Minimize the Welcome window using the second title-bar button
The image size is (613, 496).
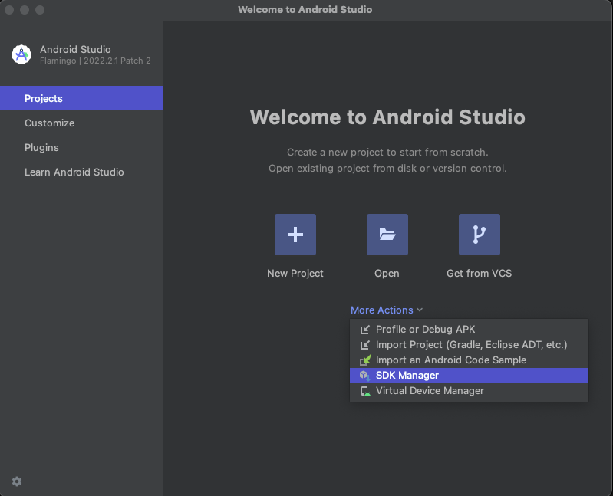coord(25,10)
